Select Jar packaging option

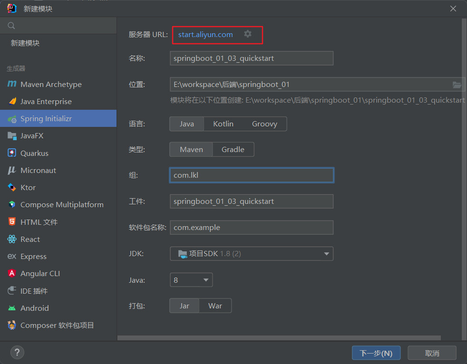point(185,306)
